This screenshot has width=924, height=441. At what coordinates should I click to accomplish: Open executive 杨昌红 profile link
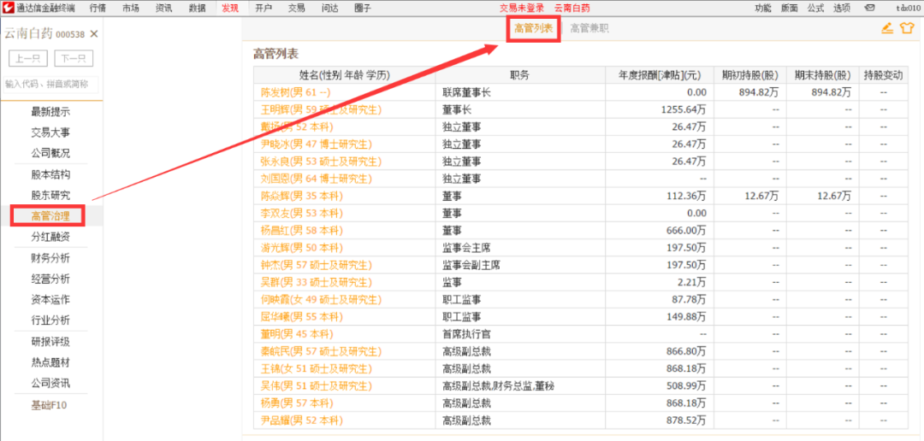(302, 230)
